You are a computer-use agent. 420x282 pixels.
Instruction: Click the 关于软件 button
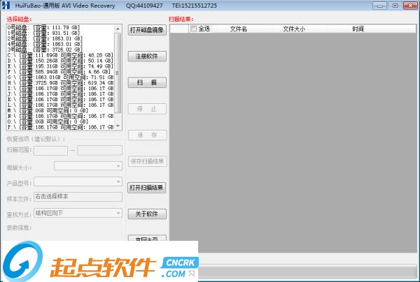click(147, 214)
